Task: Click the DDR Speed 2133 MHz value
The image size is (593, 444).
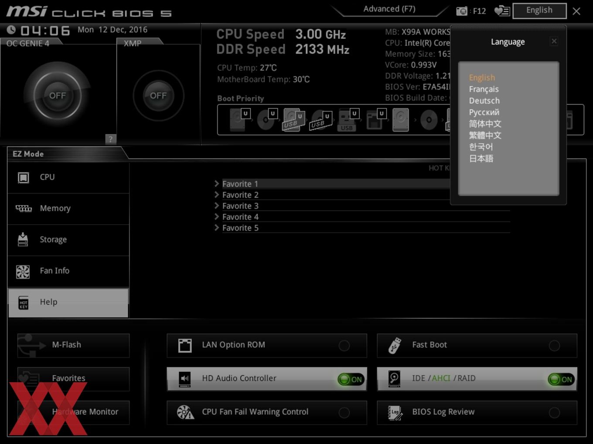Action: point(322,50)
